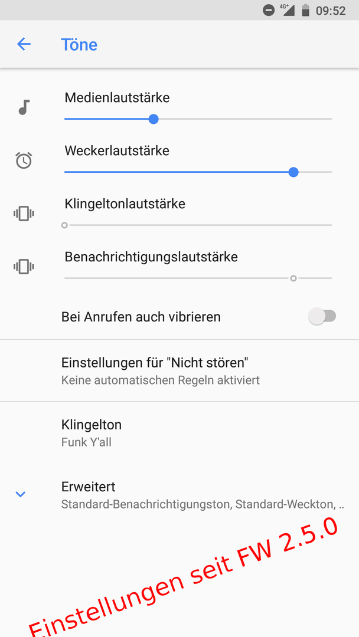
Task: Tap Keine automatischen Regeln aktiviert text
Action: click(x=160, y=380)
